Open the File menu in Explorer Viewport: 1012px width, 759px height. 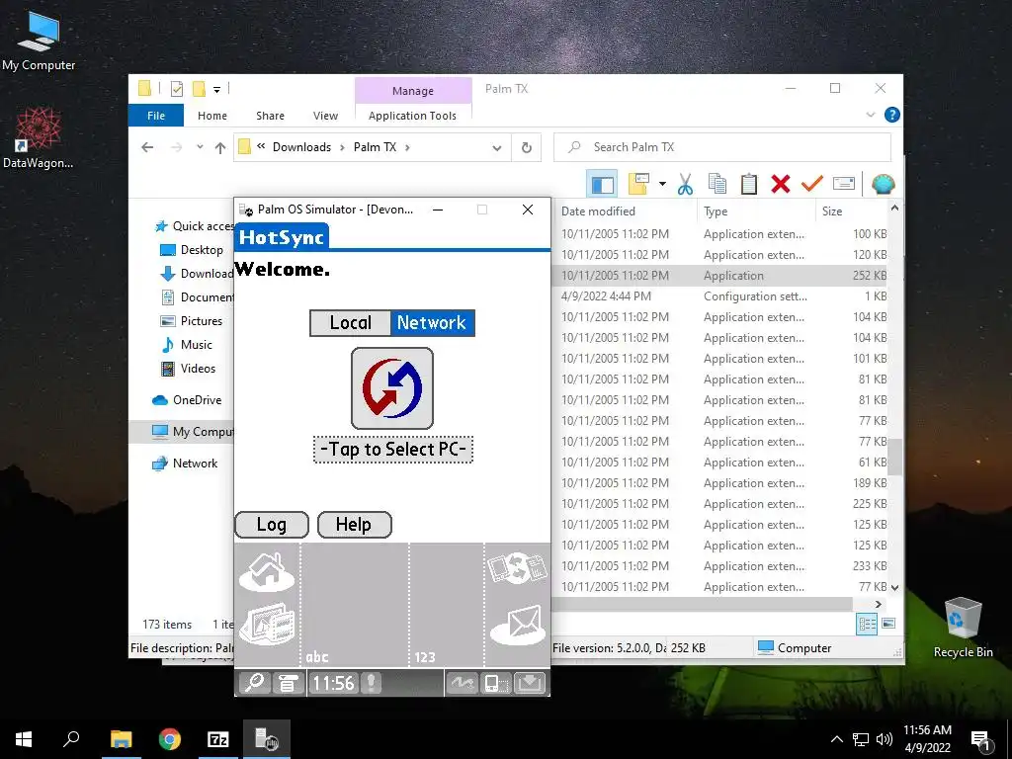(x=156, y=116)
